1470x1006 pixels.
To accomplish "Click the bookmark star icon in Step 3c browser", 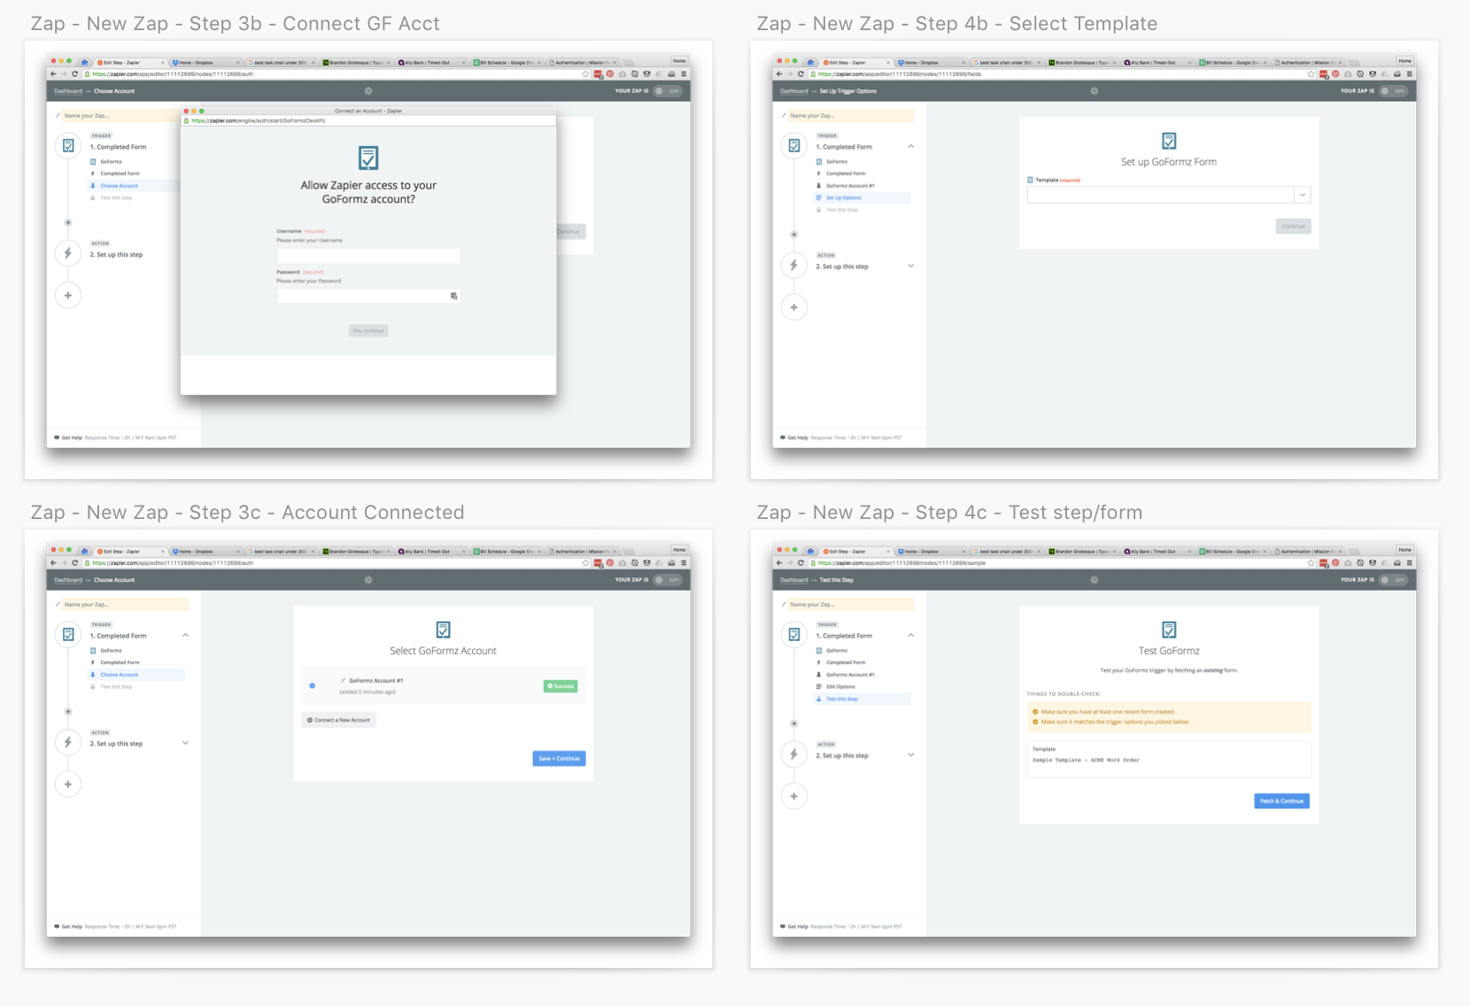I will [x=585, y=563].
